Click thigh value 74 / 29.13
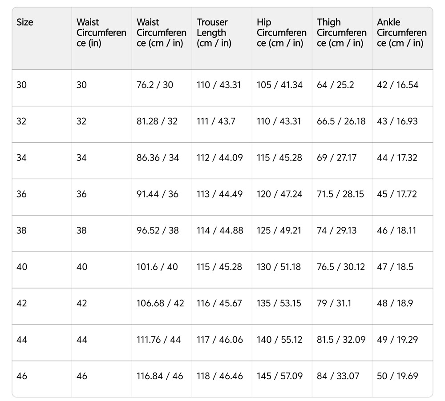Screen dimensions: 445x401 [x=336, y=230]
